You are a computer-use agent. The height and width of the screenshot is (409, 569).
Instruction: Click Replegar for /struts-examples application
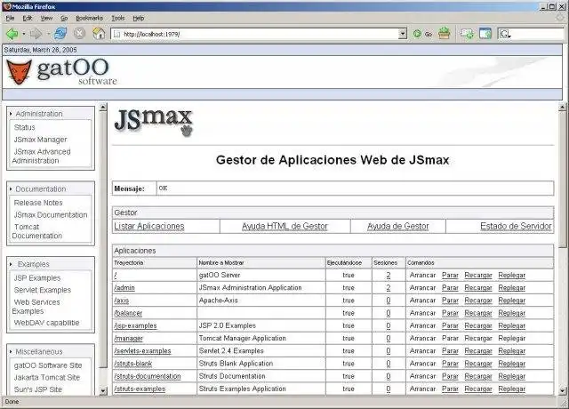click(512, 389)
